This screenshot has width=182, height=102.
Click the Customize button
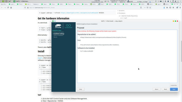coord(173,85)
